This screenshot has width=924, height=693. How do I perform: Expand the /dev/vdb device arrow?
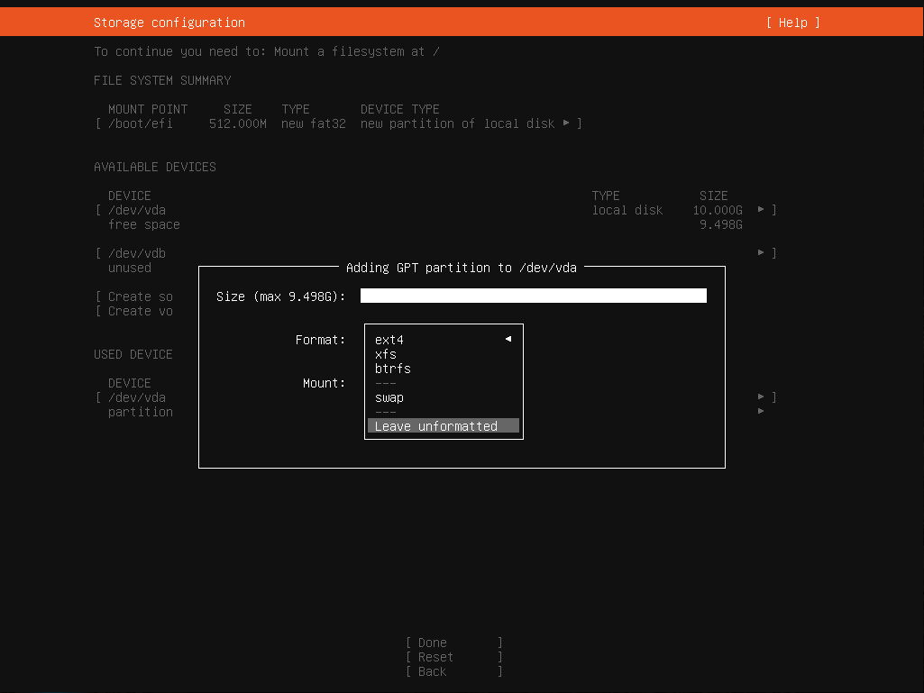761,253
